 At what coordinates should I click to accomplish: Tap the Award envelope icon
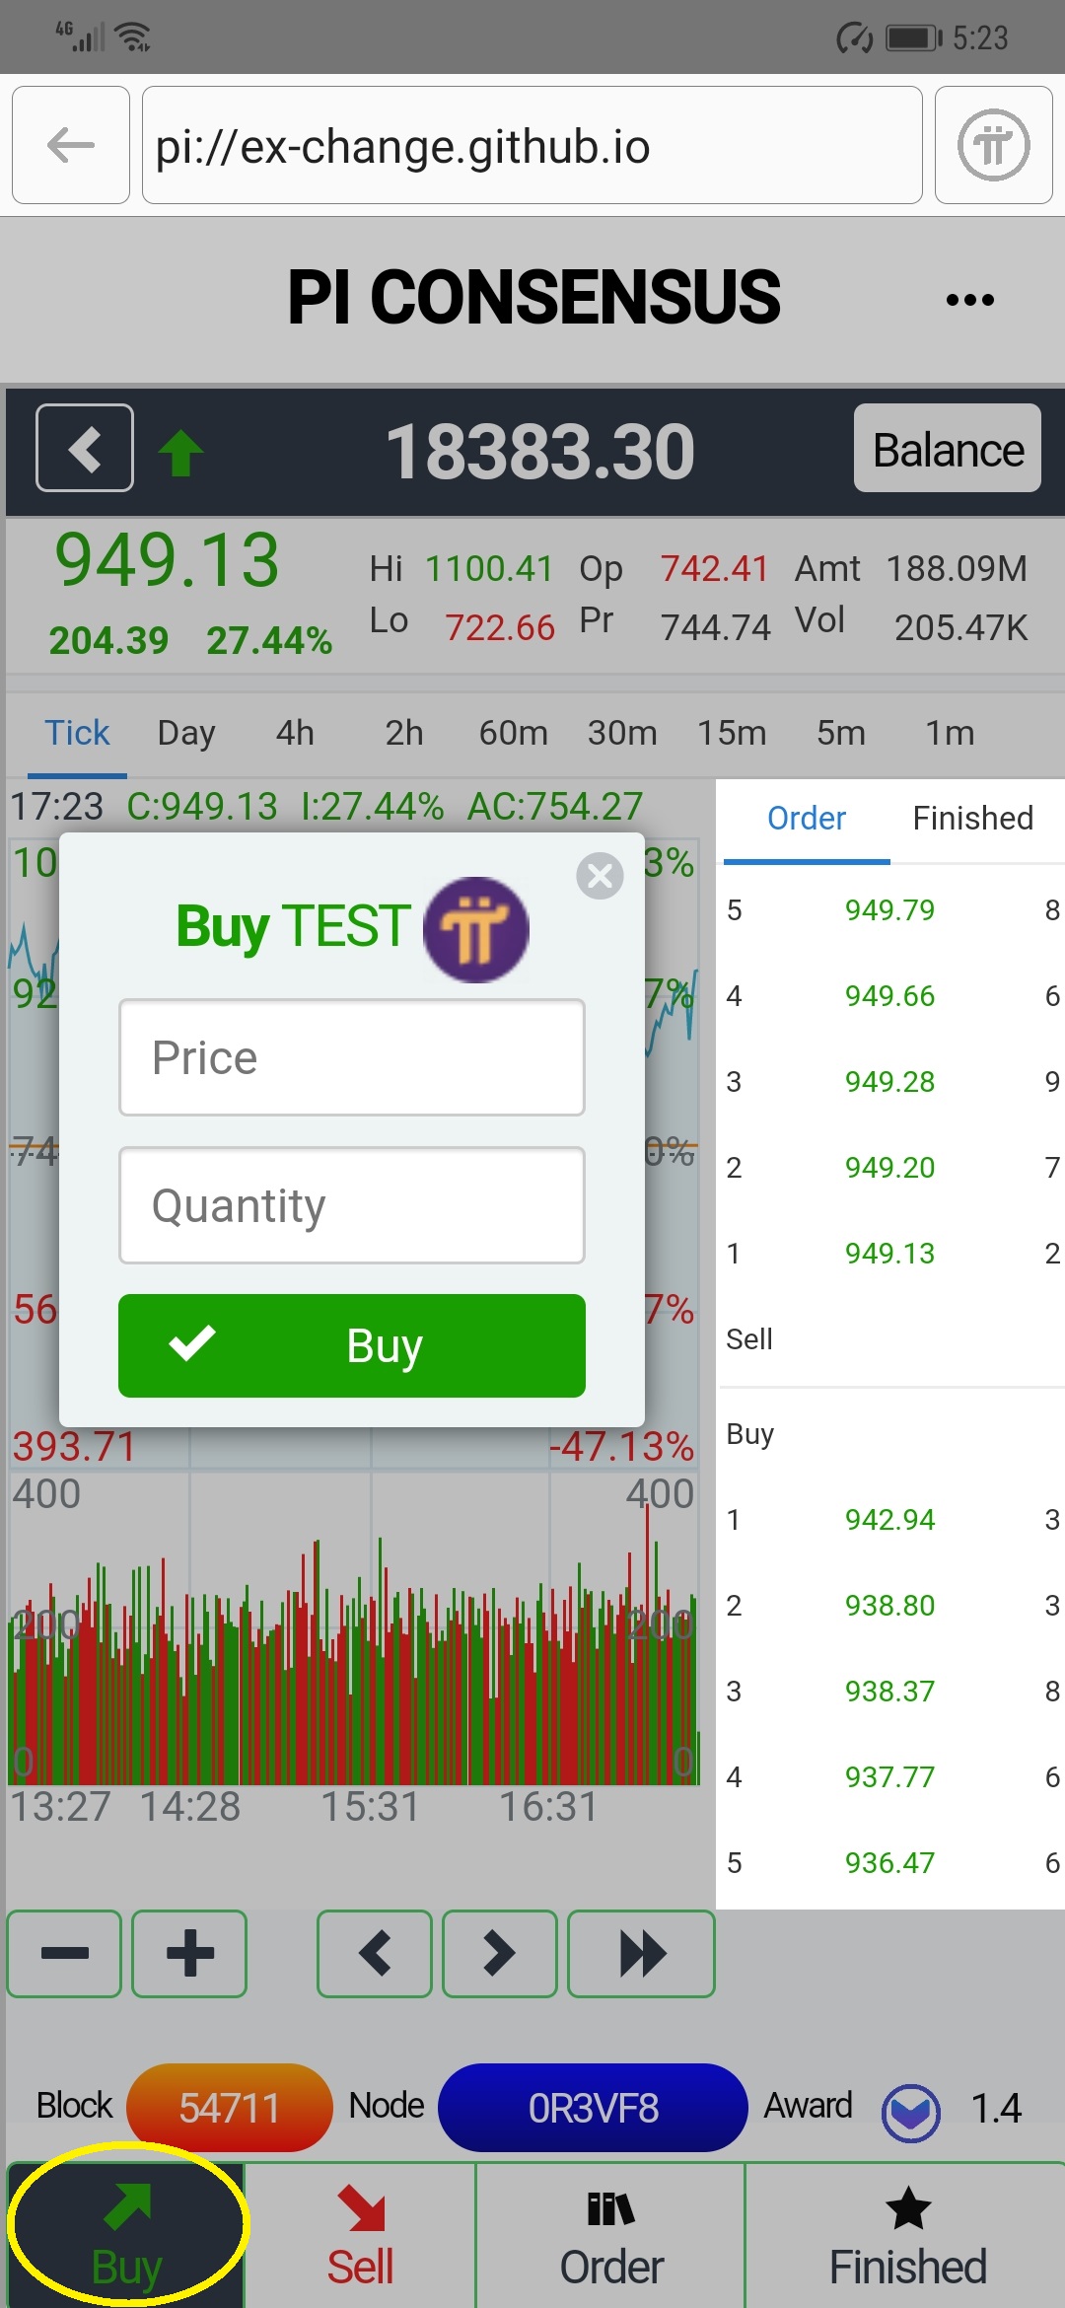(910, 2113)
